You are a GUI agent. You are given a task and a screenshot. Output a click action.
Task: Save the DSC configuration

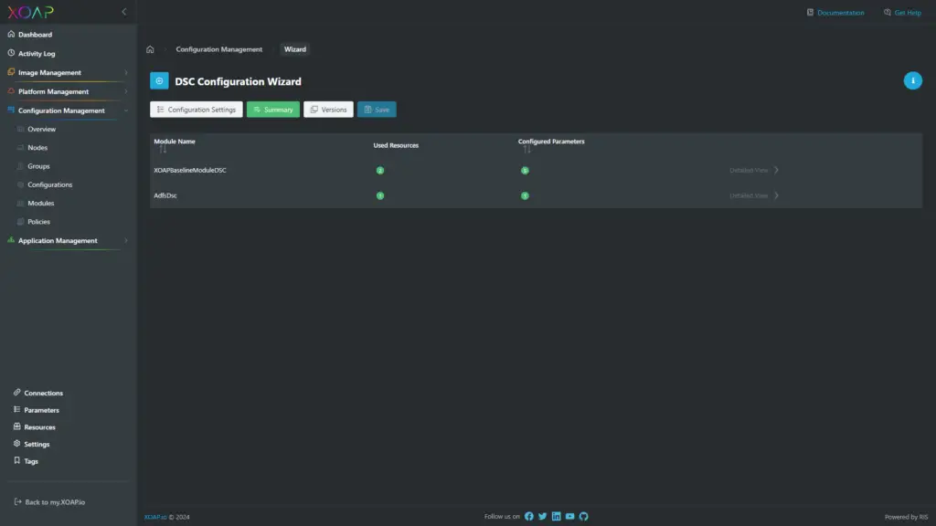377,110
